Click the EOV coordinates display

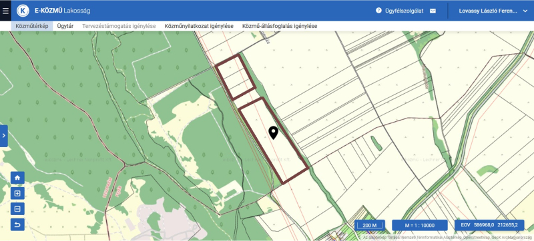pyautogui.click(x=489, y=225)
